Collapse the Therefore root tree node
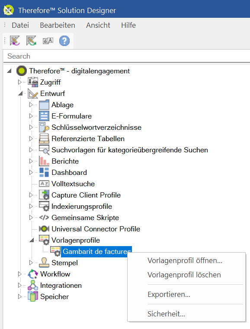 click(x=9, y=71)
